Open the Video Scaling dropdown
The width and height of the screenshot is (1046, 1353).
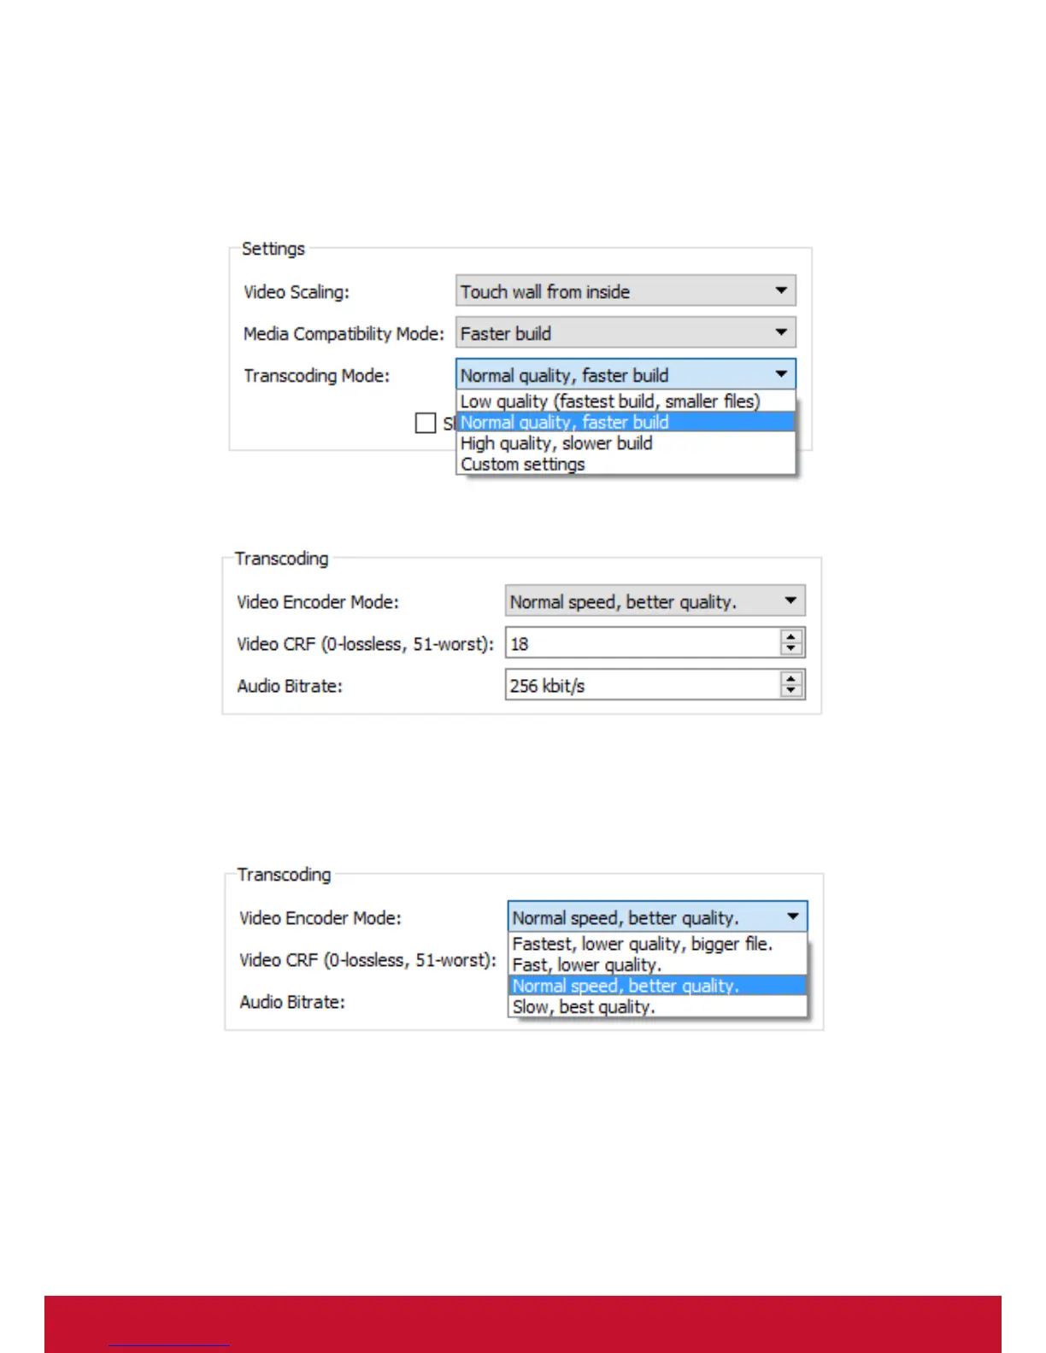tap(626, 291)
